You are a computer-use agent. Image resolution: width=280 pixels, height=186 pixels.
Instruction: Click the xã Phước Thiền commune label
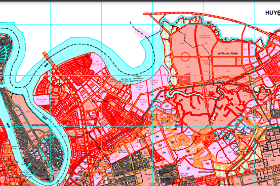pyautogui.click(x=228, y=53)
